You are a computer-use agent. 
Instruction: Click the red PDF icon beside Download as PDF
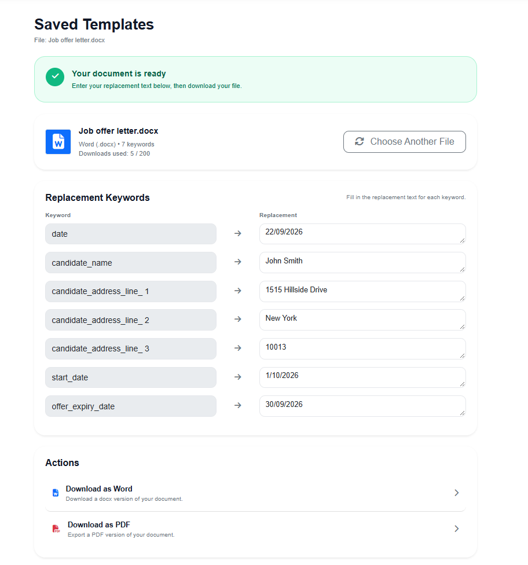56,529
